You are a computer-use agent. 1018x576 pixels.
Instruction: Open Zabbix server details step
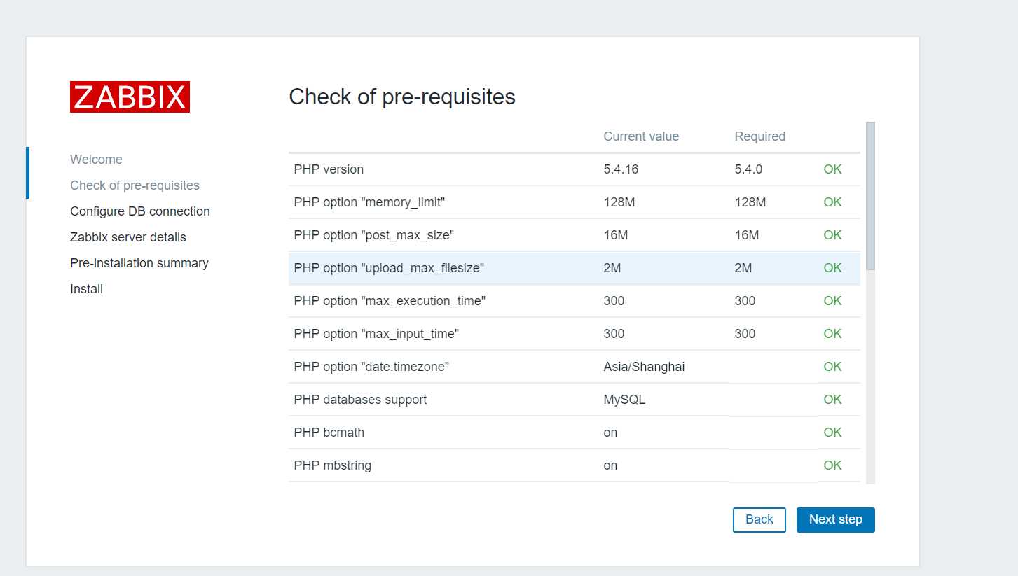tap(128, 237)
